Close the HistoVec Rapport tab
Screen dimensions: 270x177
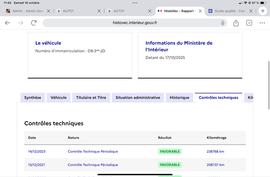[x=200, y=11]
